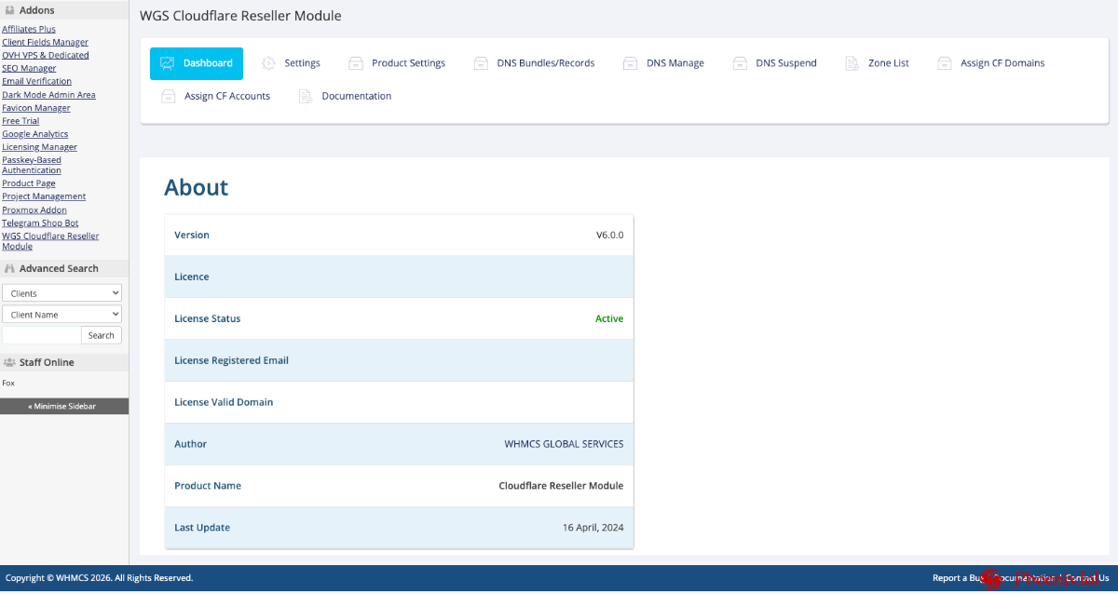Expand the Client Name field dropdown
This screenshot has height=594, width=1118.
(x=61, y=315)
